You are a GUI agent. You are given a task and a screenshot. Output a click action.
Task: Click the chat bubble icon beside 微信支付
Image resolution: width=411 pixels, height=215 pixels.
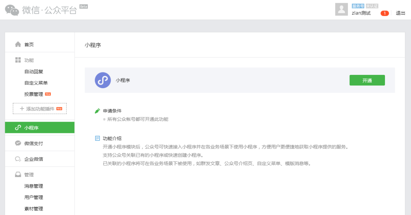(x=18, y=143)
